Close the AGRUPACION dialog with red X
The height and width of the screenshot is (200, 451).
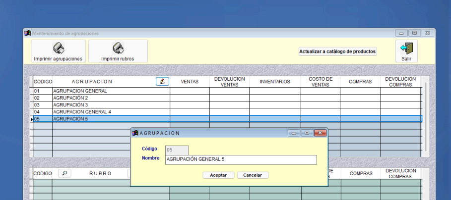(x=320, y=133)
